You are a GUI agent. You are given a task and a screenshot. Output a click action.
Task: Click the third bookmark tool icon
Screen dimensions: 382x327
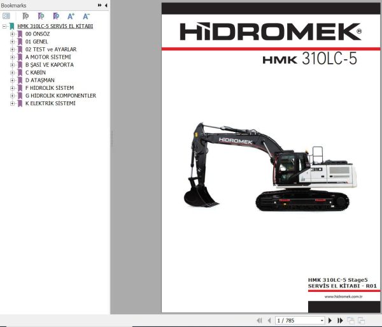[56, 17]
